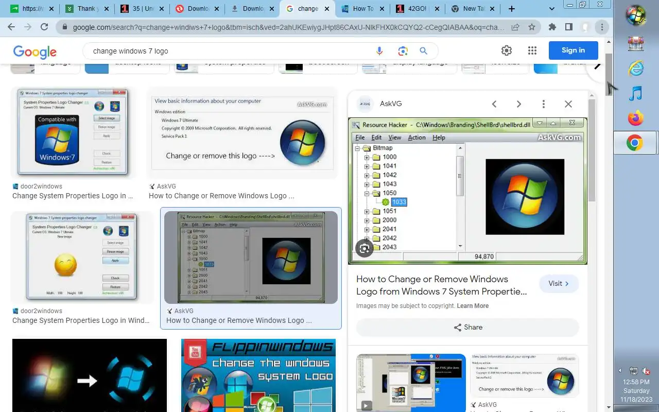This screenshot has width=659, height=412.
Task: Open Chrome's side panel
Action: [569, 27]
